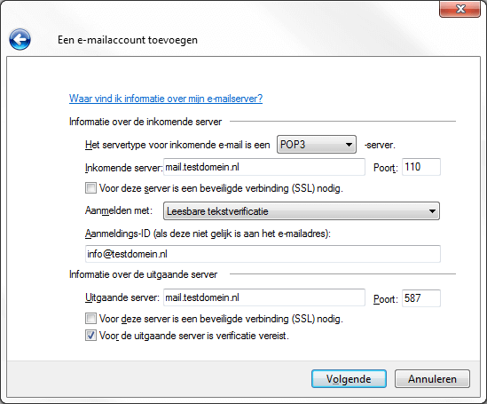Click the 'Inkomende server:' label
This screenshot has height=404, width=487.
tap(124, 168)
